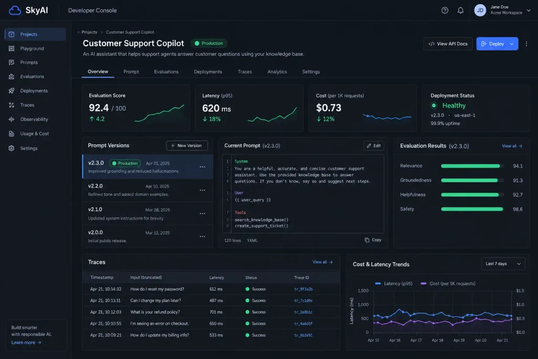This screenshot has height=359, width=538.
Task: Click the Usage & Cost sidebar icon
Action: tap(12, 134)
